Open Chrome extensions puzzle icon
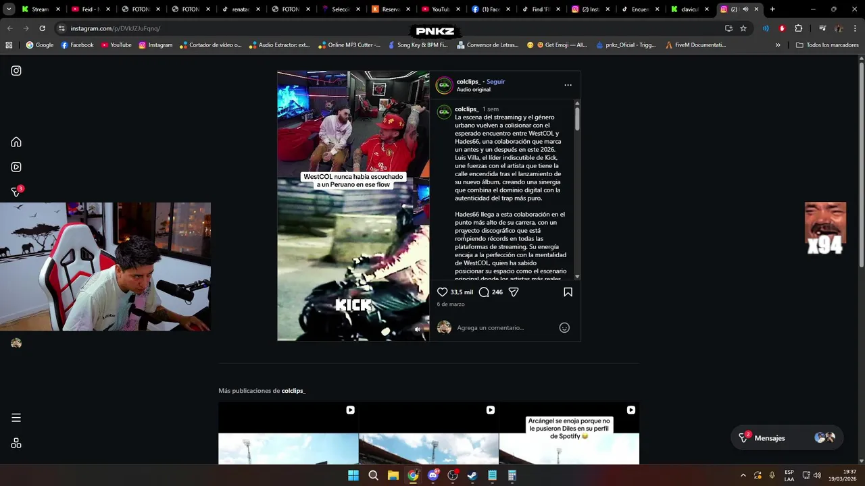865x486 pixels. click(x=798, y=28)
